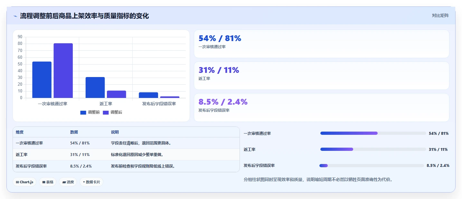Click the 调整后 bar for 一次审核通过率
Viewport: 462px width, 199px height.
[63, 71]
